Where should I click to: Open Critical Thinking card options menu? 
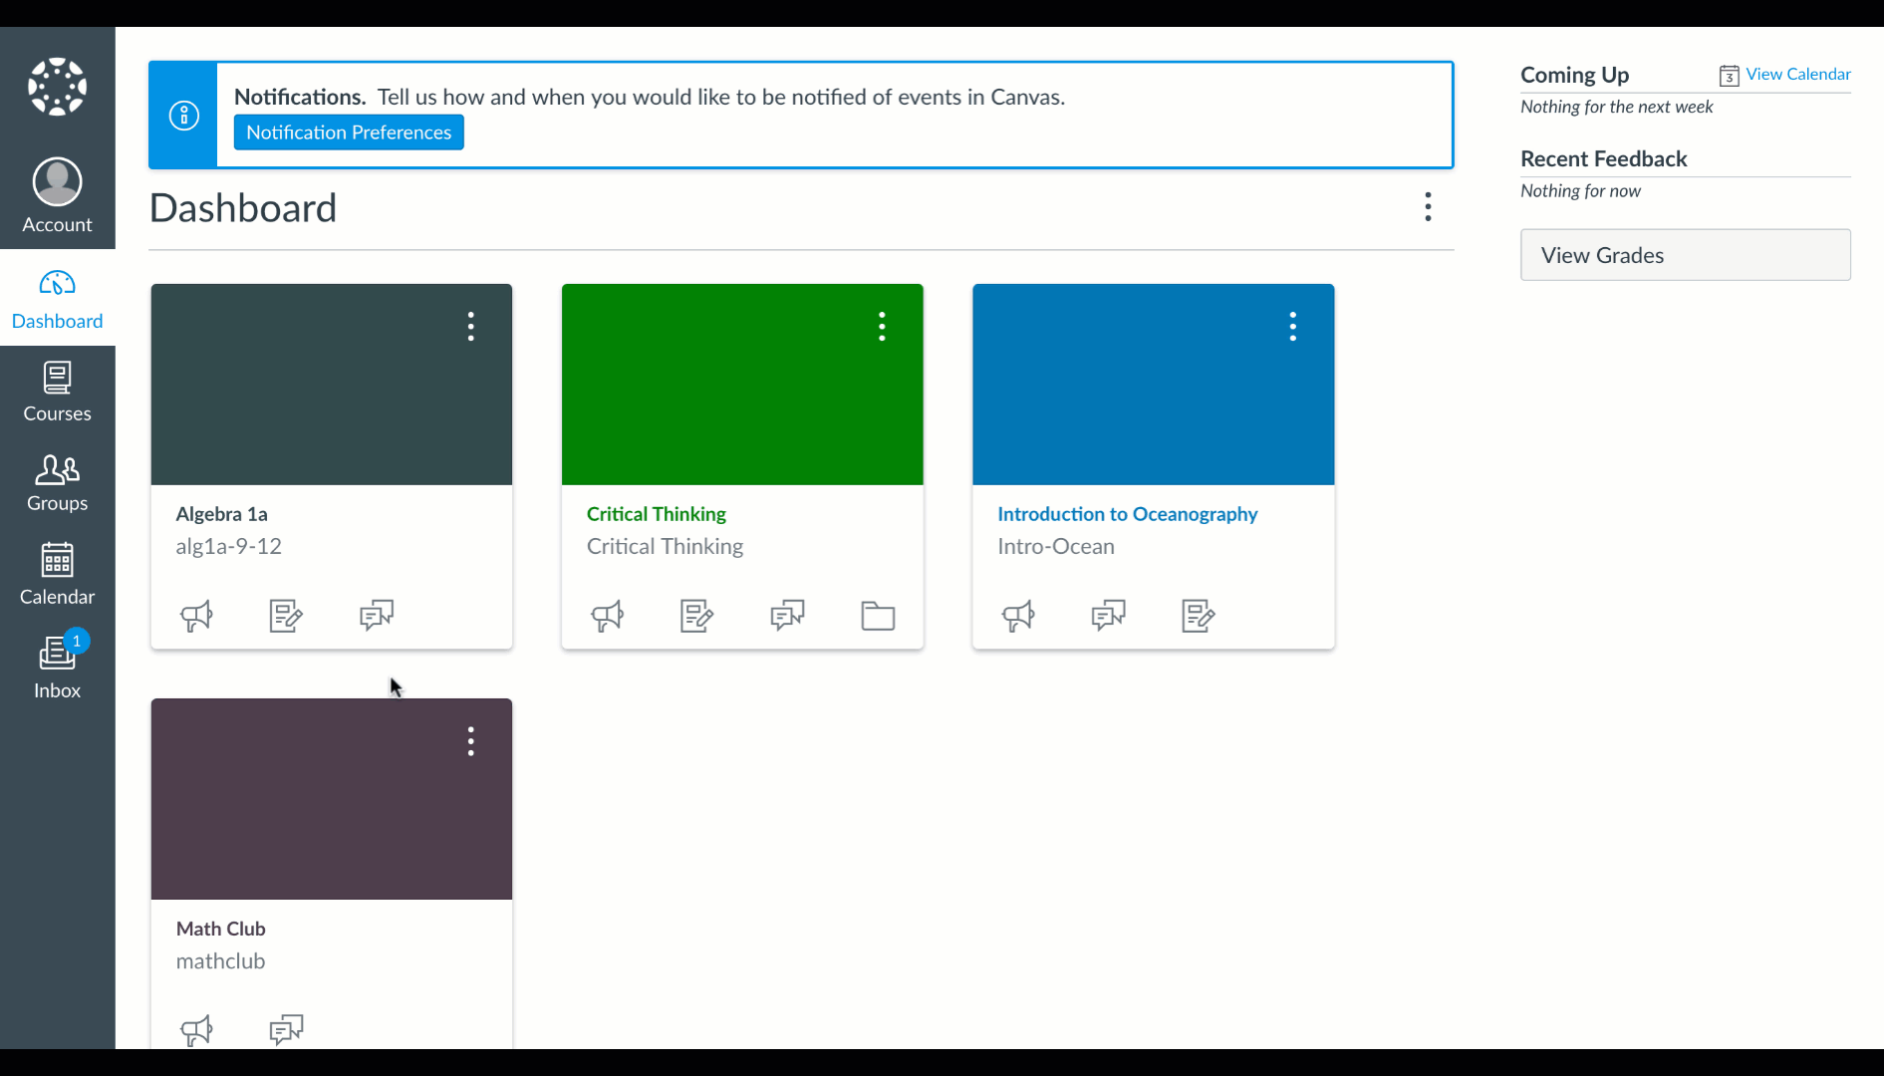[882, 327]
